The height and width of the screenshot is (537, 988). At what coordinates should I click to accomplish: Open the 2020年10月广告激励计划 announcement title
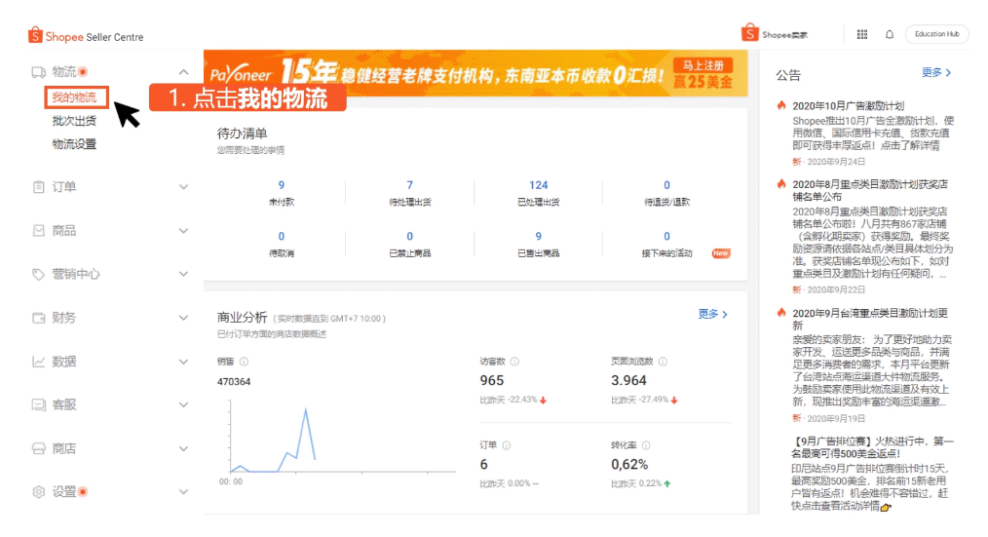848,106
